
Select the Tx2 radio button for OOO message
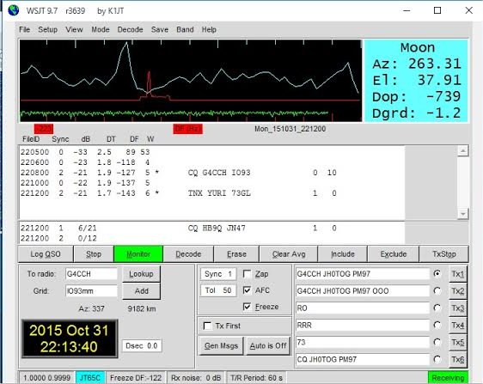click(437, 290)
